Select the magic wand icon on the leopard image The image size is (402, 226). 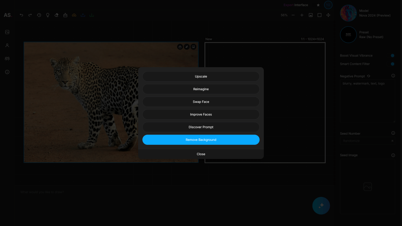186,47
